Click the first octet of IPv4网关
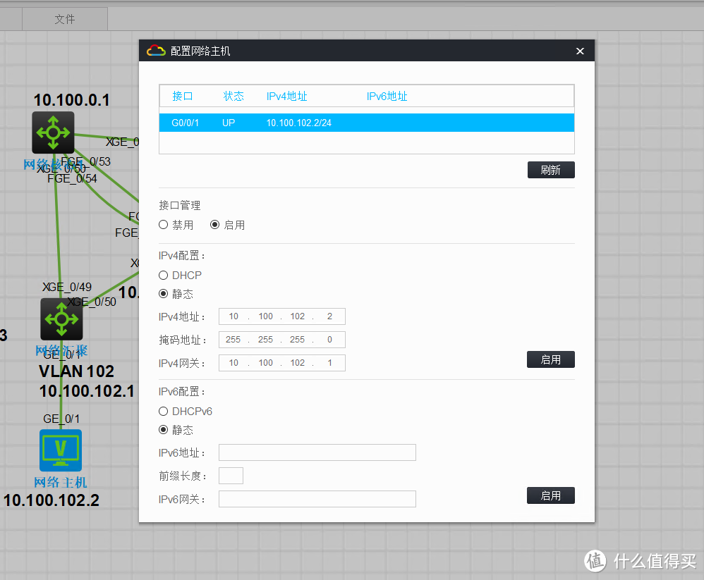Viewport: 704px width, 580px height. tap(233, 362)
